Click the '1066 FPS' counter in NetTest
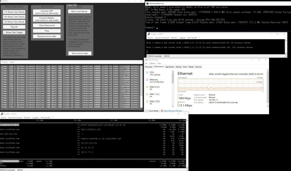291x171 pixels. point(71,5)
